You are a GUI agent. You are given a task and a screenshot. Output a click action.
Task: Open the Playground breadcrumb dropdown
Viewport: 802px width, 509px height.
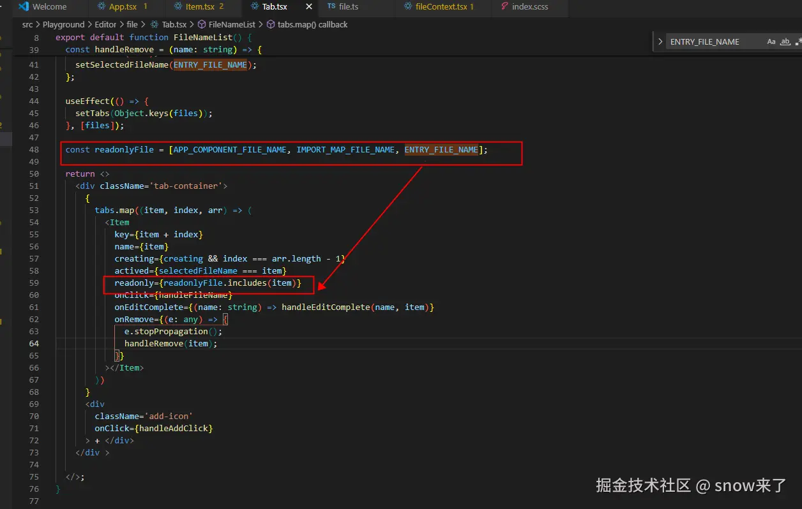[63, 24]
